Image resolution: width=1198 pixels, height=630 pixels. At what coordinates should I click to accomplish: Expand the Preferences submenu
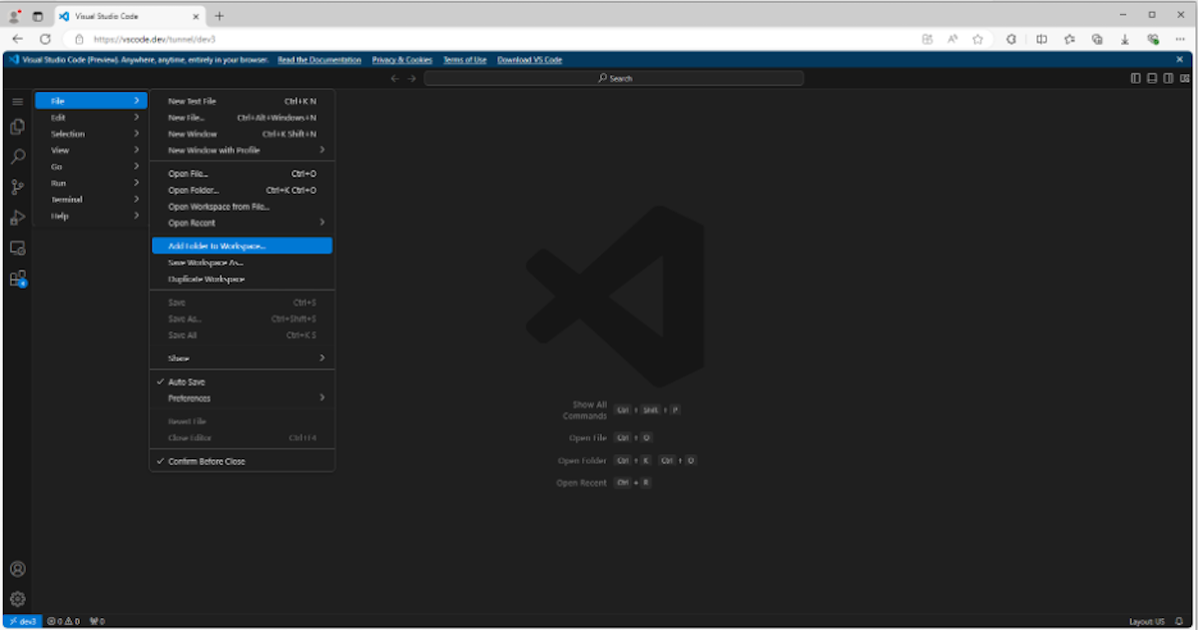point(242,398)
